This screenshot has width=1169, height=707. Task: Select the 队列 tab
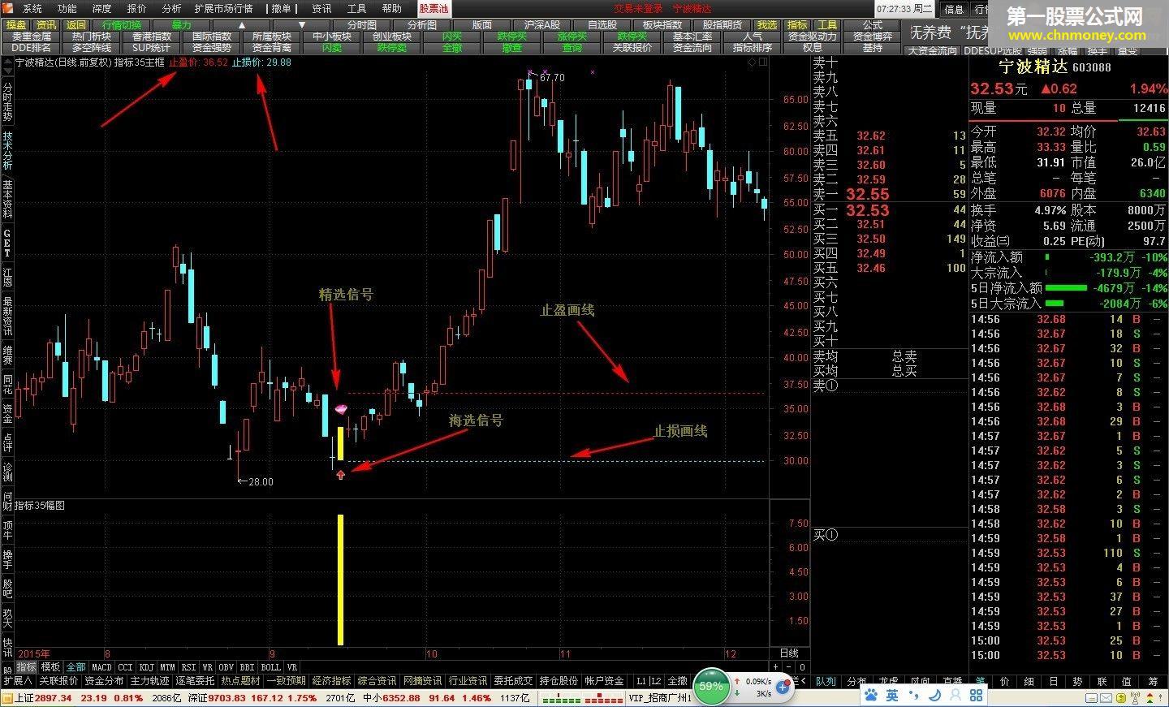tap(826, 682)
